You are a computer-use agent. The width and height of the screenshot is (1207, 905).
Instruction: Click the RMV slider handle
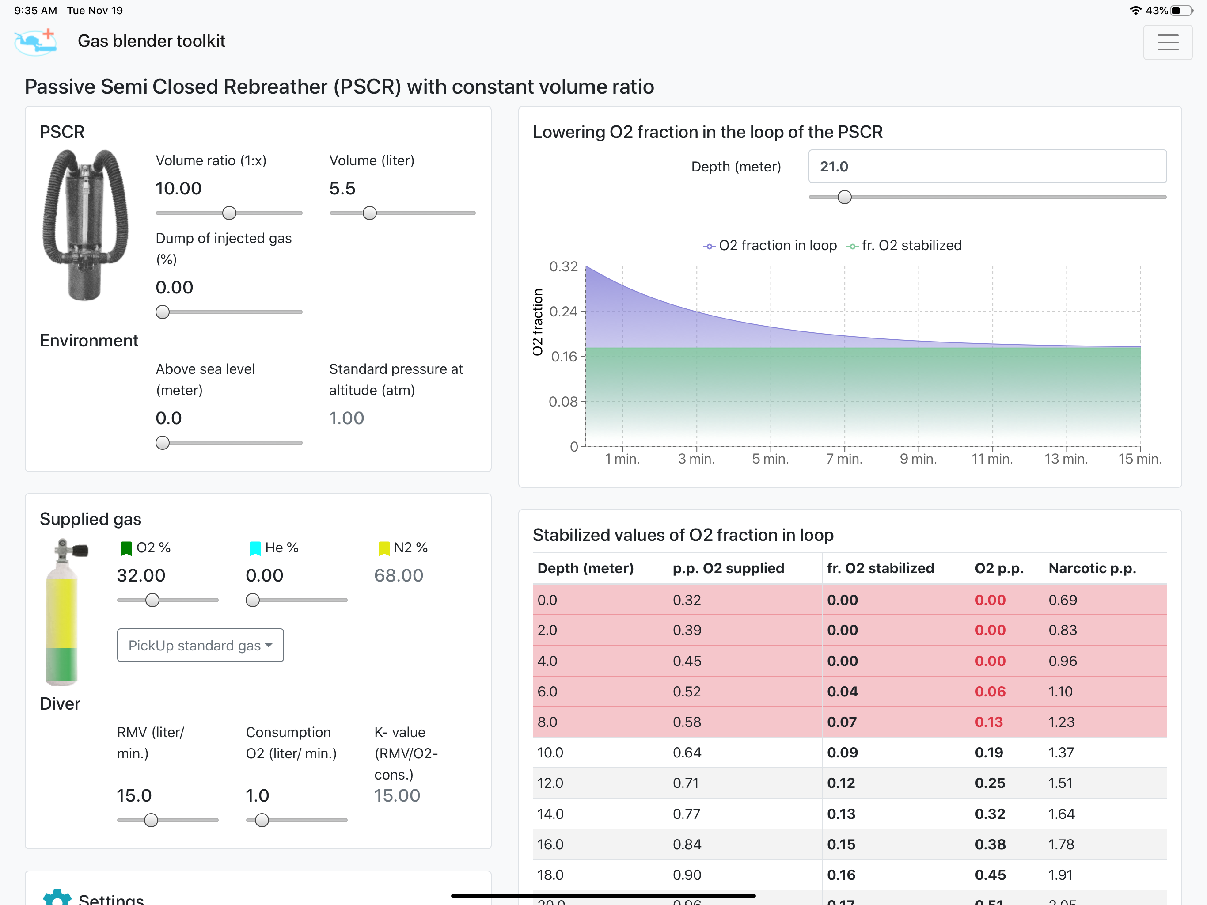tap(151, 820)
